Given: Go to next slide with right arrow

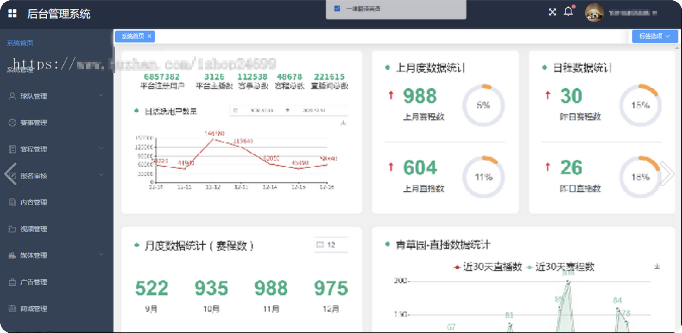Looking at the screenshot, I should tap(667, 174).
